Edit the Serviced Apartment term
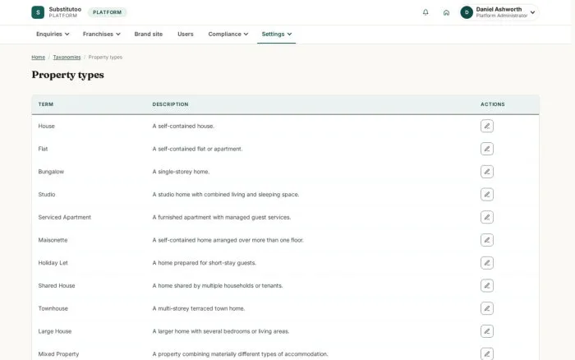Viewport: 575px width, 360px height. click(486, 217)
